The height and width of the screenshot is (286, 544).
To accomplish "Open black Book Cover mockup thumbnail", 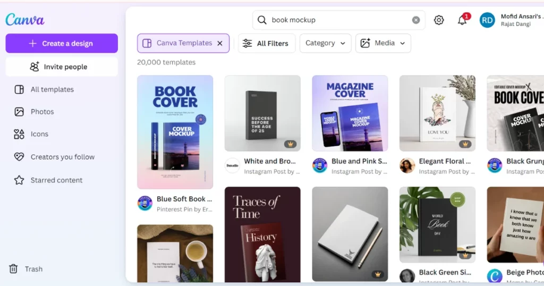I will coord(515,113).
